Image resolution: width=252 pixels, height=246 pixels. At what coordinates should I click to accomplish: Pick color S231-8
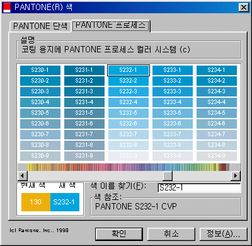84,145
